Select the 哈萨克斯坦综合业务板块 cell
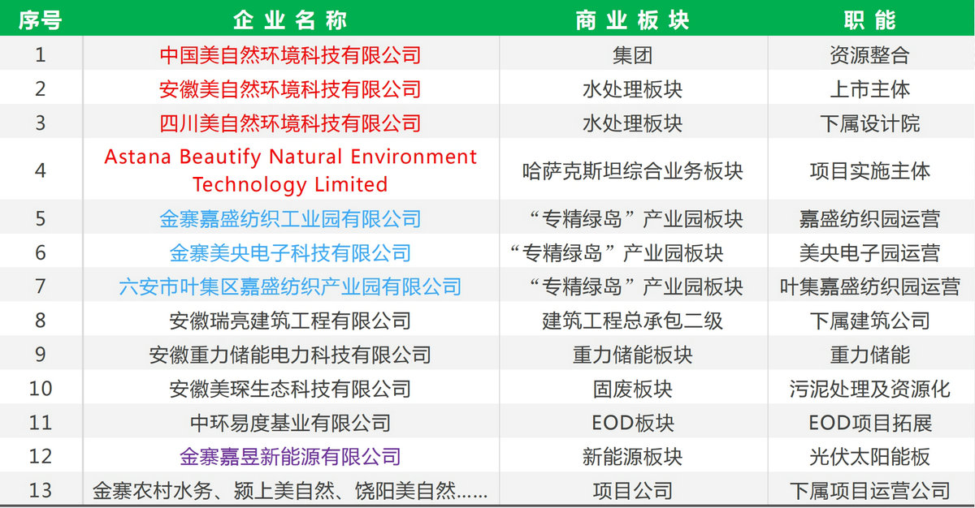The height and width of the screenshot is (508, 975). point(632,171)
